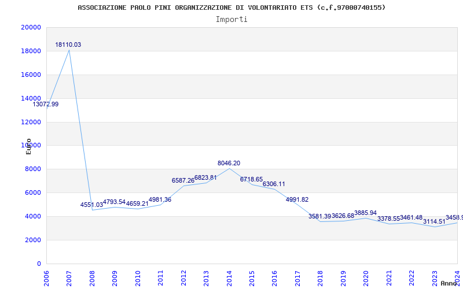The height and width of the screenshot is (289, 463).
Task: Click the x-axis year 2021
Action: [389, 278]
